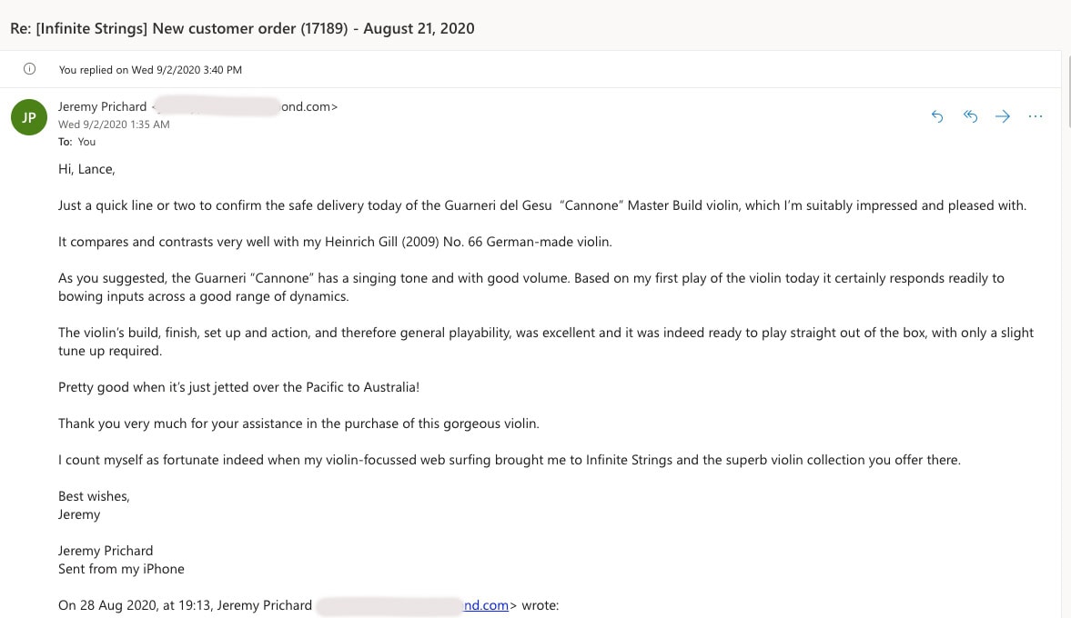
Task: Select the "To: You" recipient line
Action: pyautogui.click(x=77, y=142)
